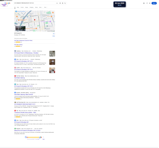159x148 pixels.
Task: Open the Google apps grid icon
Action: [x=150, y=3]
